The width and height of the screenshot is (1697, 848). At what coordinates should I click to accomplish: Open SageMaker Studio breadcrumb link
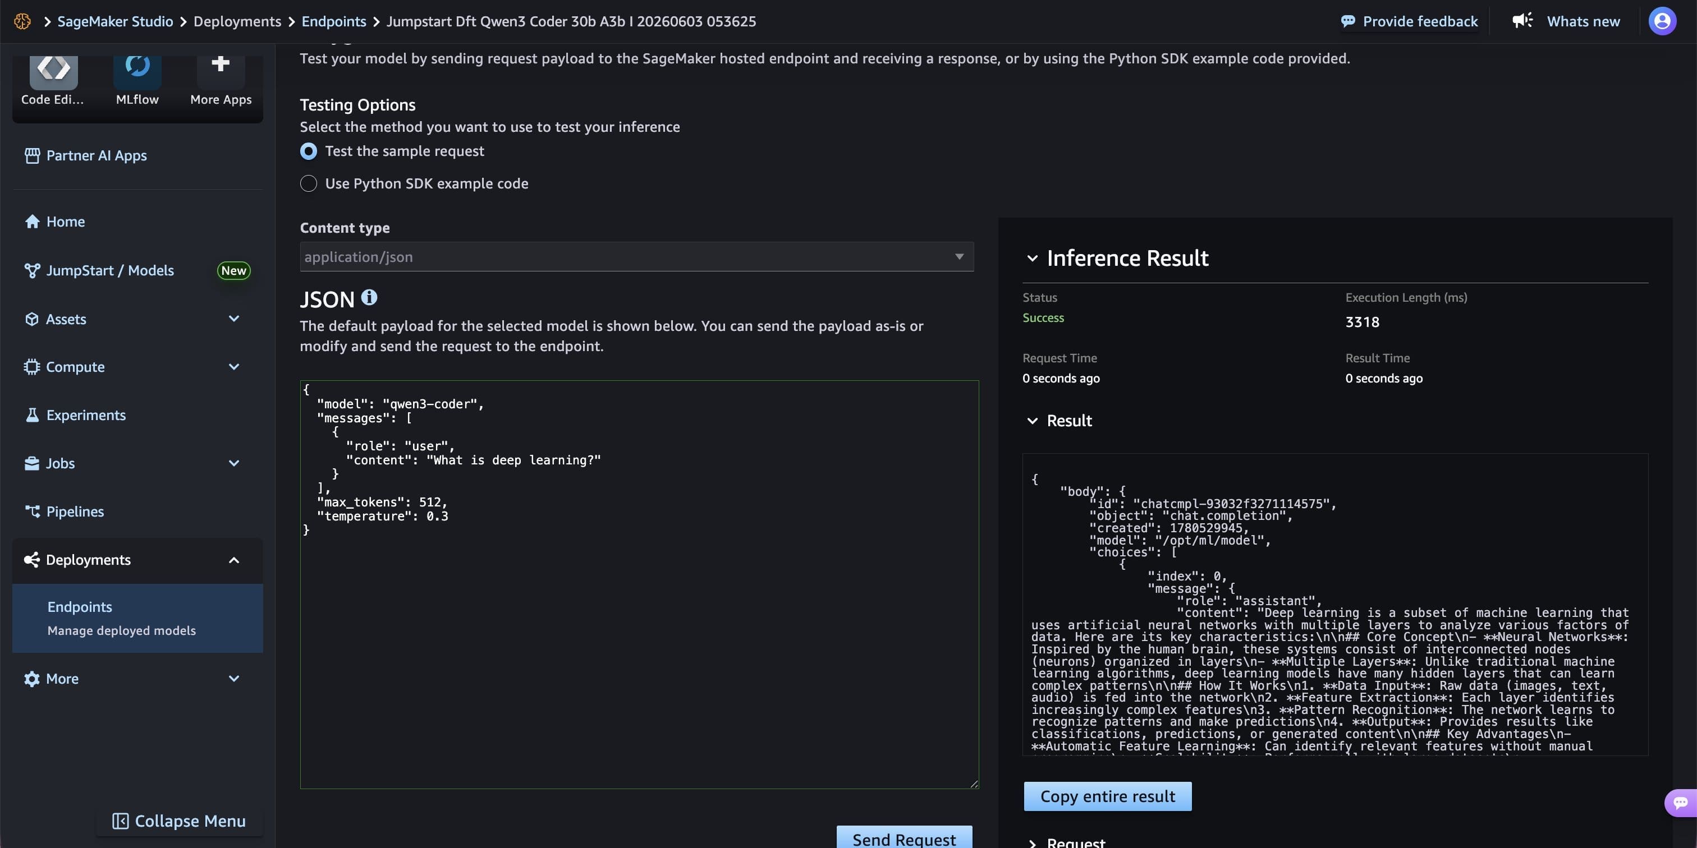[115, 21]
